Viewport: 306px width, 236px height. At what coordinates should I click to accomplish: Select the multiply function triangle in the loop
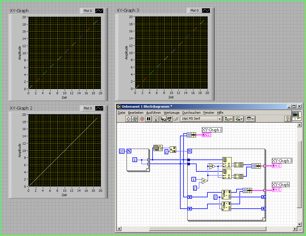point(204,181)
